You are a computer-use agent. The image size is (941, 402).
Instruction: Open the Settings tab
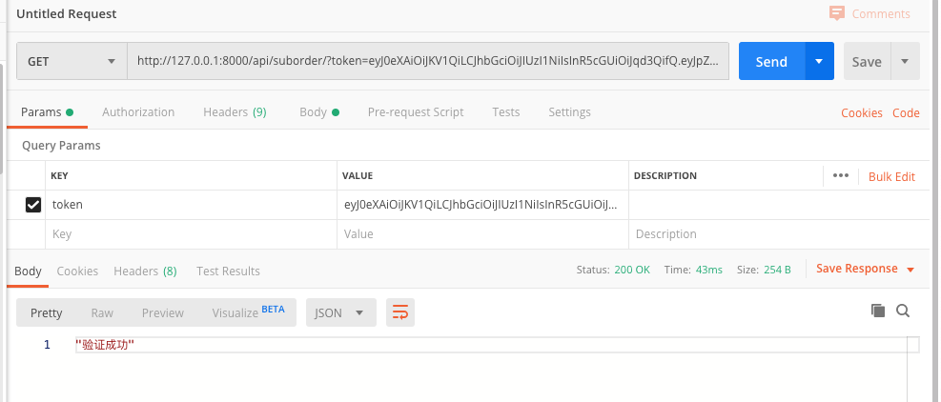(x=569, y=112)
